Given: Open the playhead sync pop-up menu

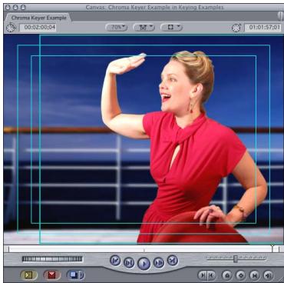Looking at the screenshot, I should 144,28.
